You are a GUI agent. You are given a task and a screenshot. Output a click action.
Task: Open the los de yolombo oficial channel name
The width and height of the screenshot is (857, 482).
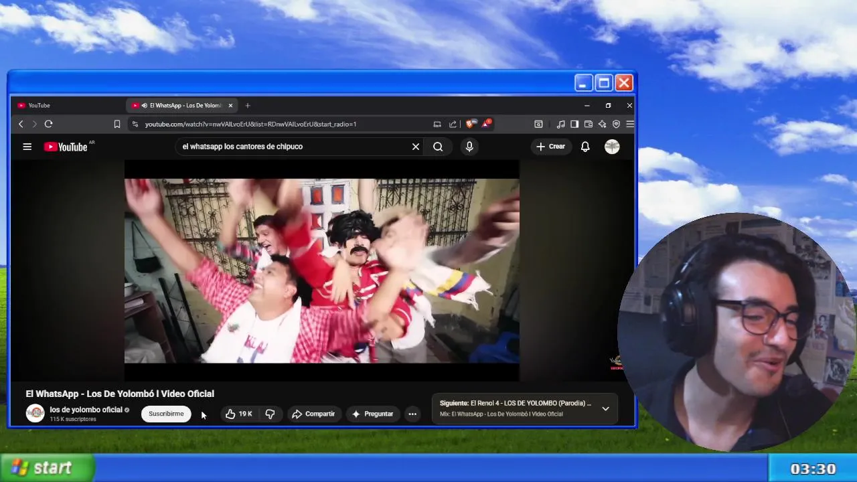coord(86,410)
